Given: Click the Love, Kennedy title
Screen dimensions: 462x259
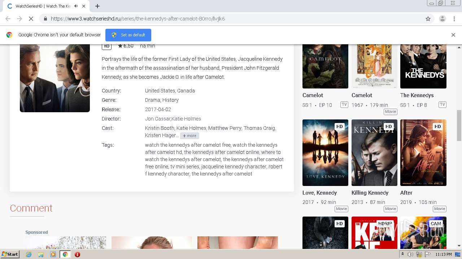Looking at the screenshot, I should [x=319, y=193].
